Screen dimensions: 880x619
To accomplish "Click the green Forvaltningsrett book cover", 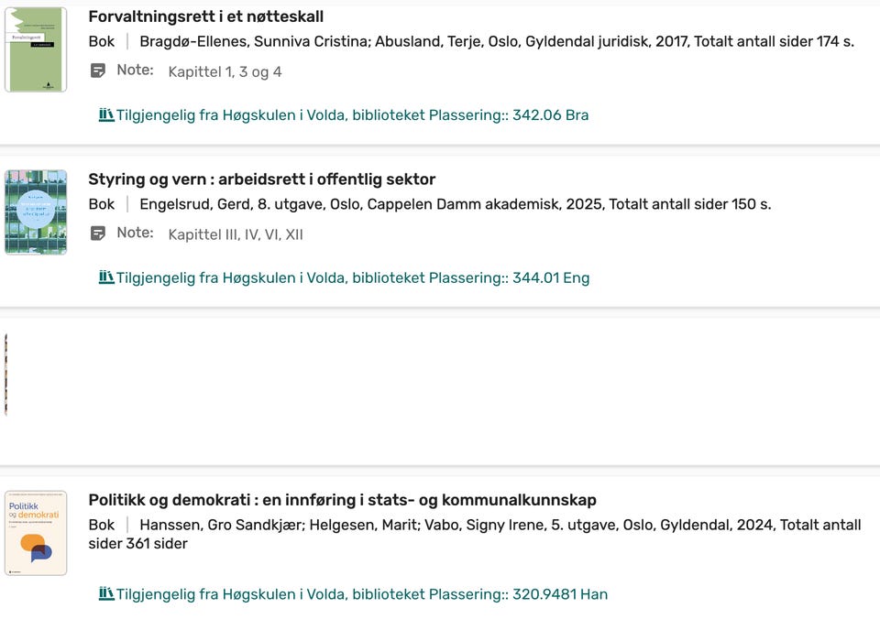I will [36, 49].
